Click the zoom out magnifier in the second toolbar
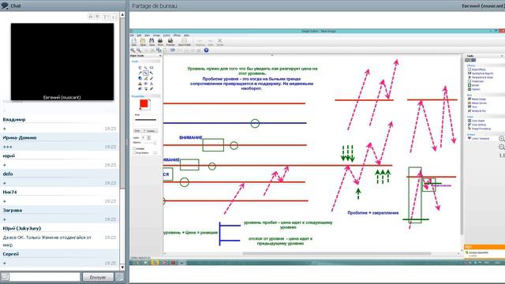 point(139,50)
